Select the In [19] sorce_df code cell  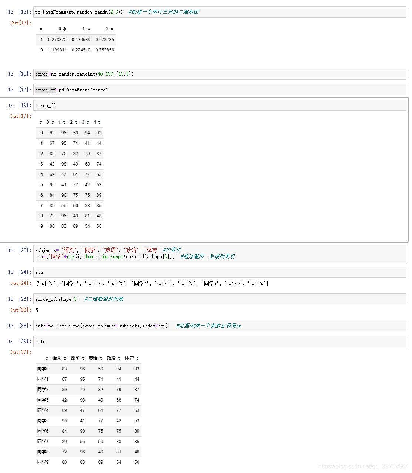point(220,105)
